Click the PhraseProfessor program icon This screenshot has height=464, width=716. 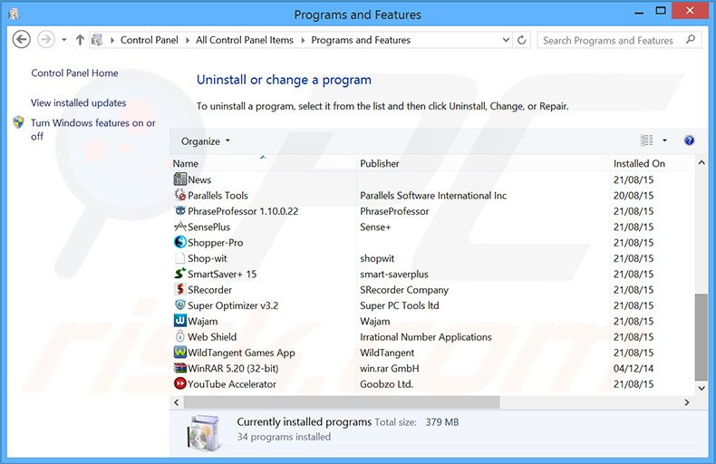tap(180, 210)
